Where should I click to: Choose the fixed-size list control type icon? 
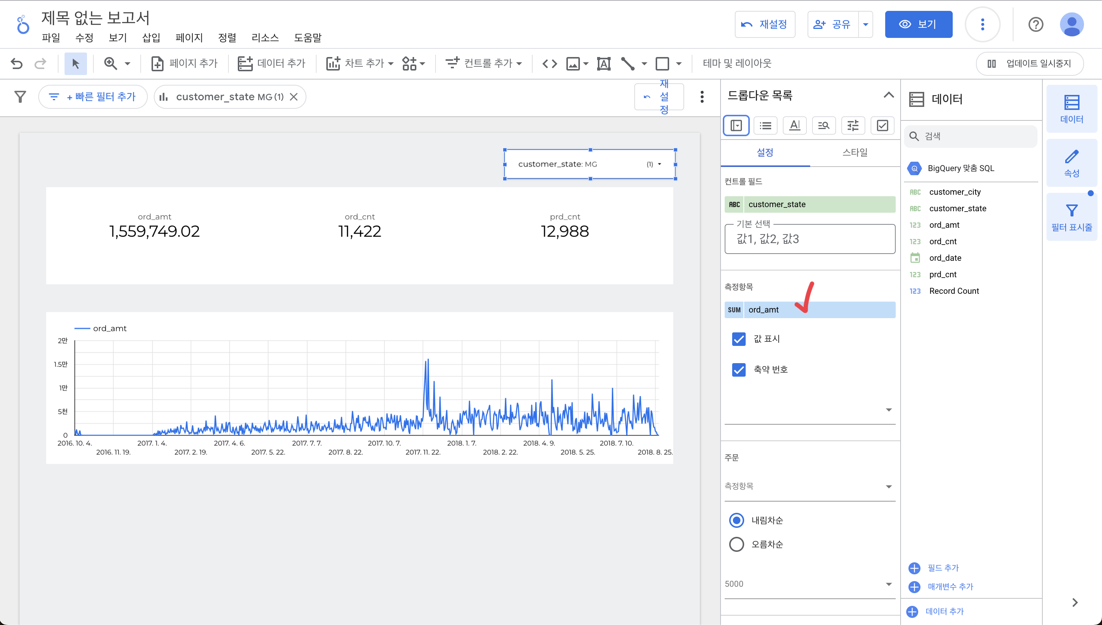(765, 125)
